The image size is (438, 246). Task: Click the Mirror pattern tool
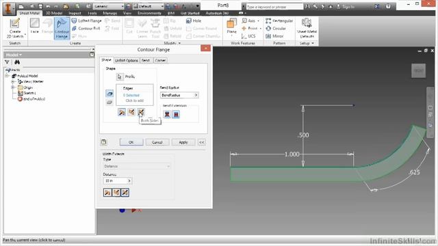click(274, 36)
